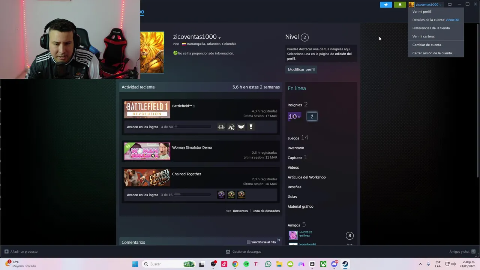The width and height of the screenshot is (480, 270).
Task: Click the Vídeos profile link
Action: (293, 167)
